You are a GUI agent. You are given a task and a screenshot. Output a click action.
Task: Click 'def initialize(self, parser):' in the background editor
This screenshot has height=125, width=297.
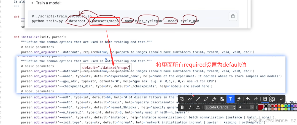40,37
